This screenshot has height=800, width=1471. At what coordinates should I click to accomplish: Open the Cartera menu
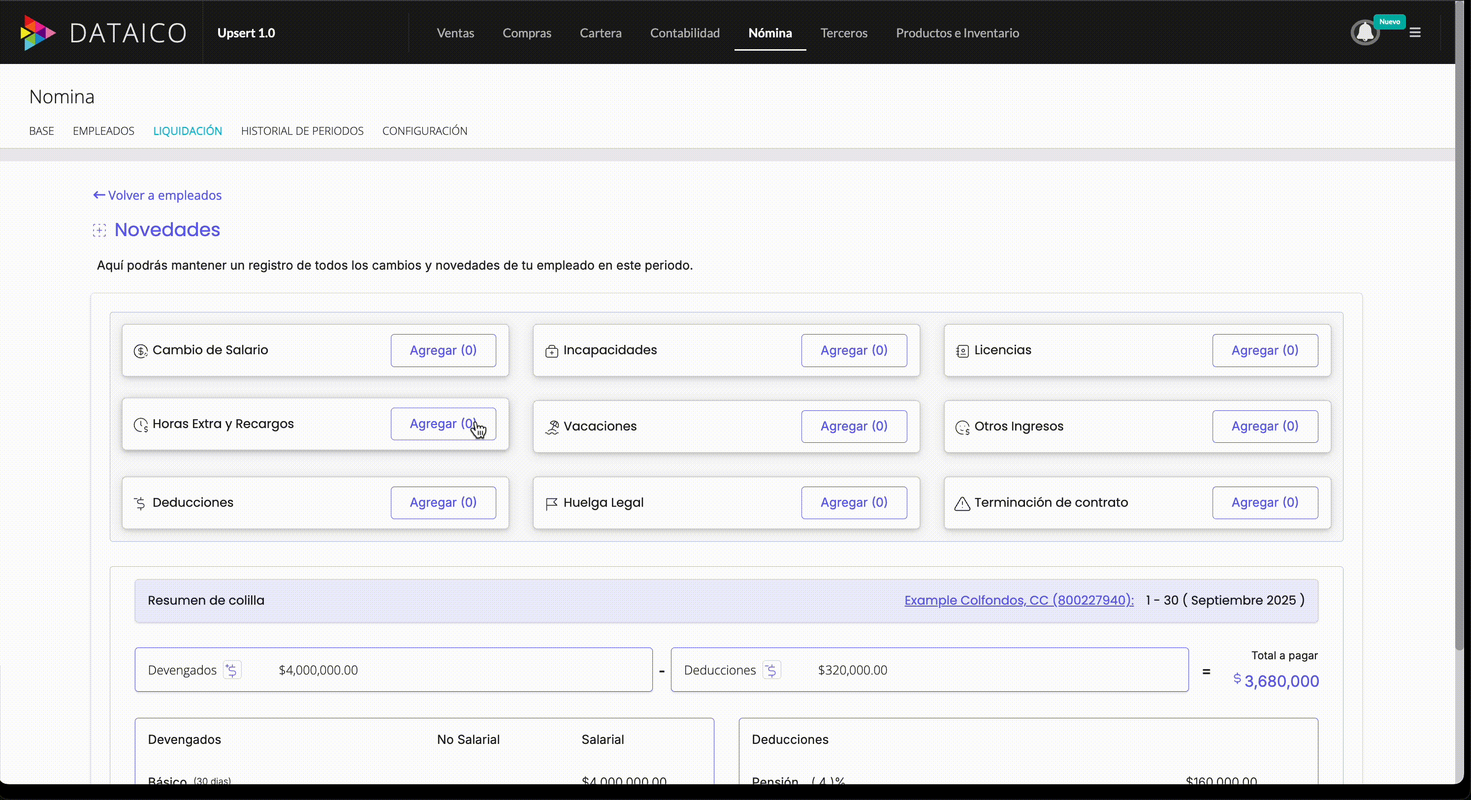click(600, 32)
